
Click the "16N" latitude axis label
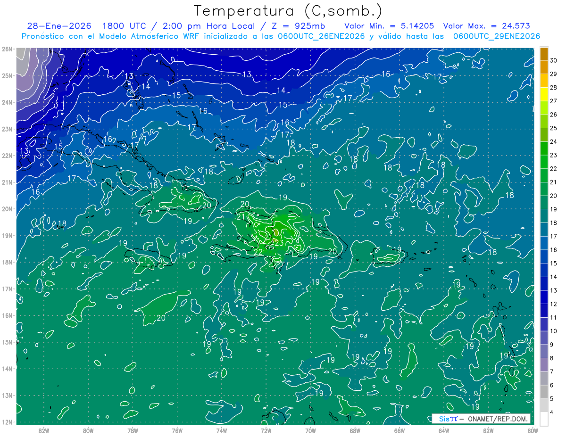coord(7,315)
